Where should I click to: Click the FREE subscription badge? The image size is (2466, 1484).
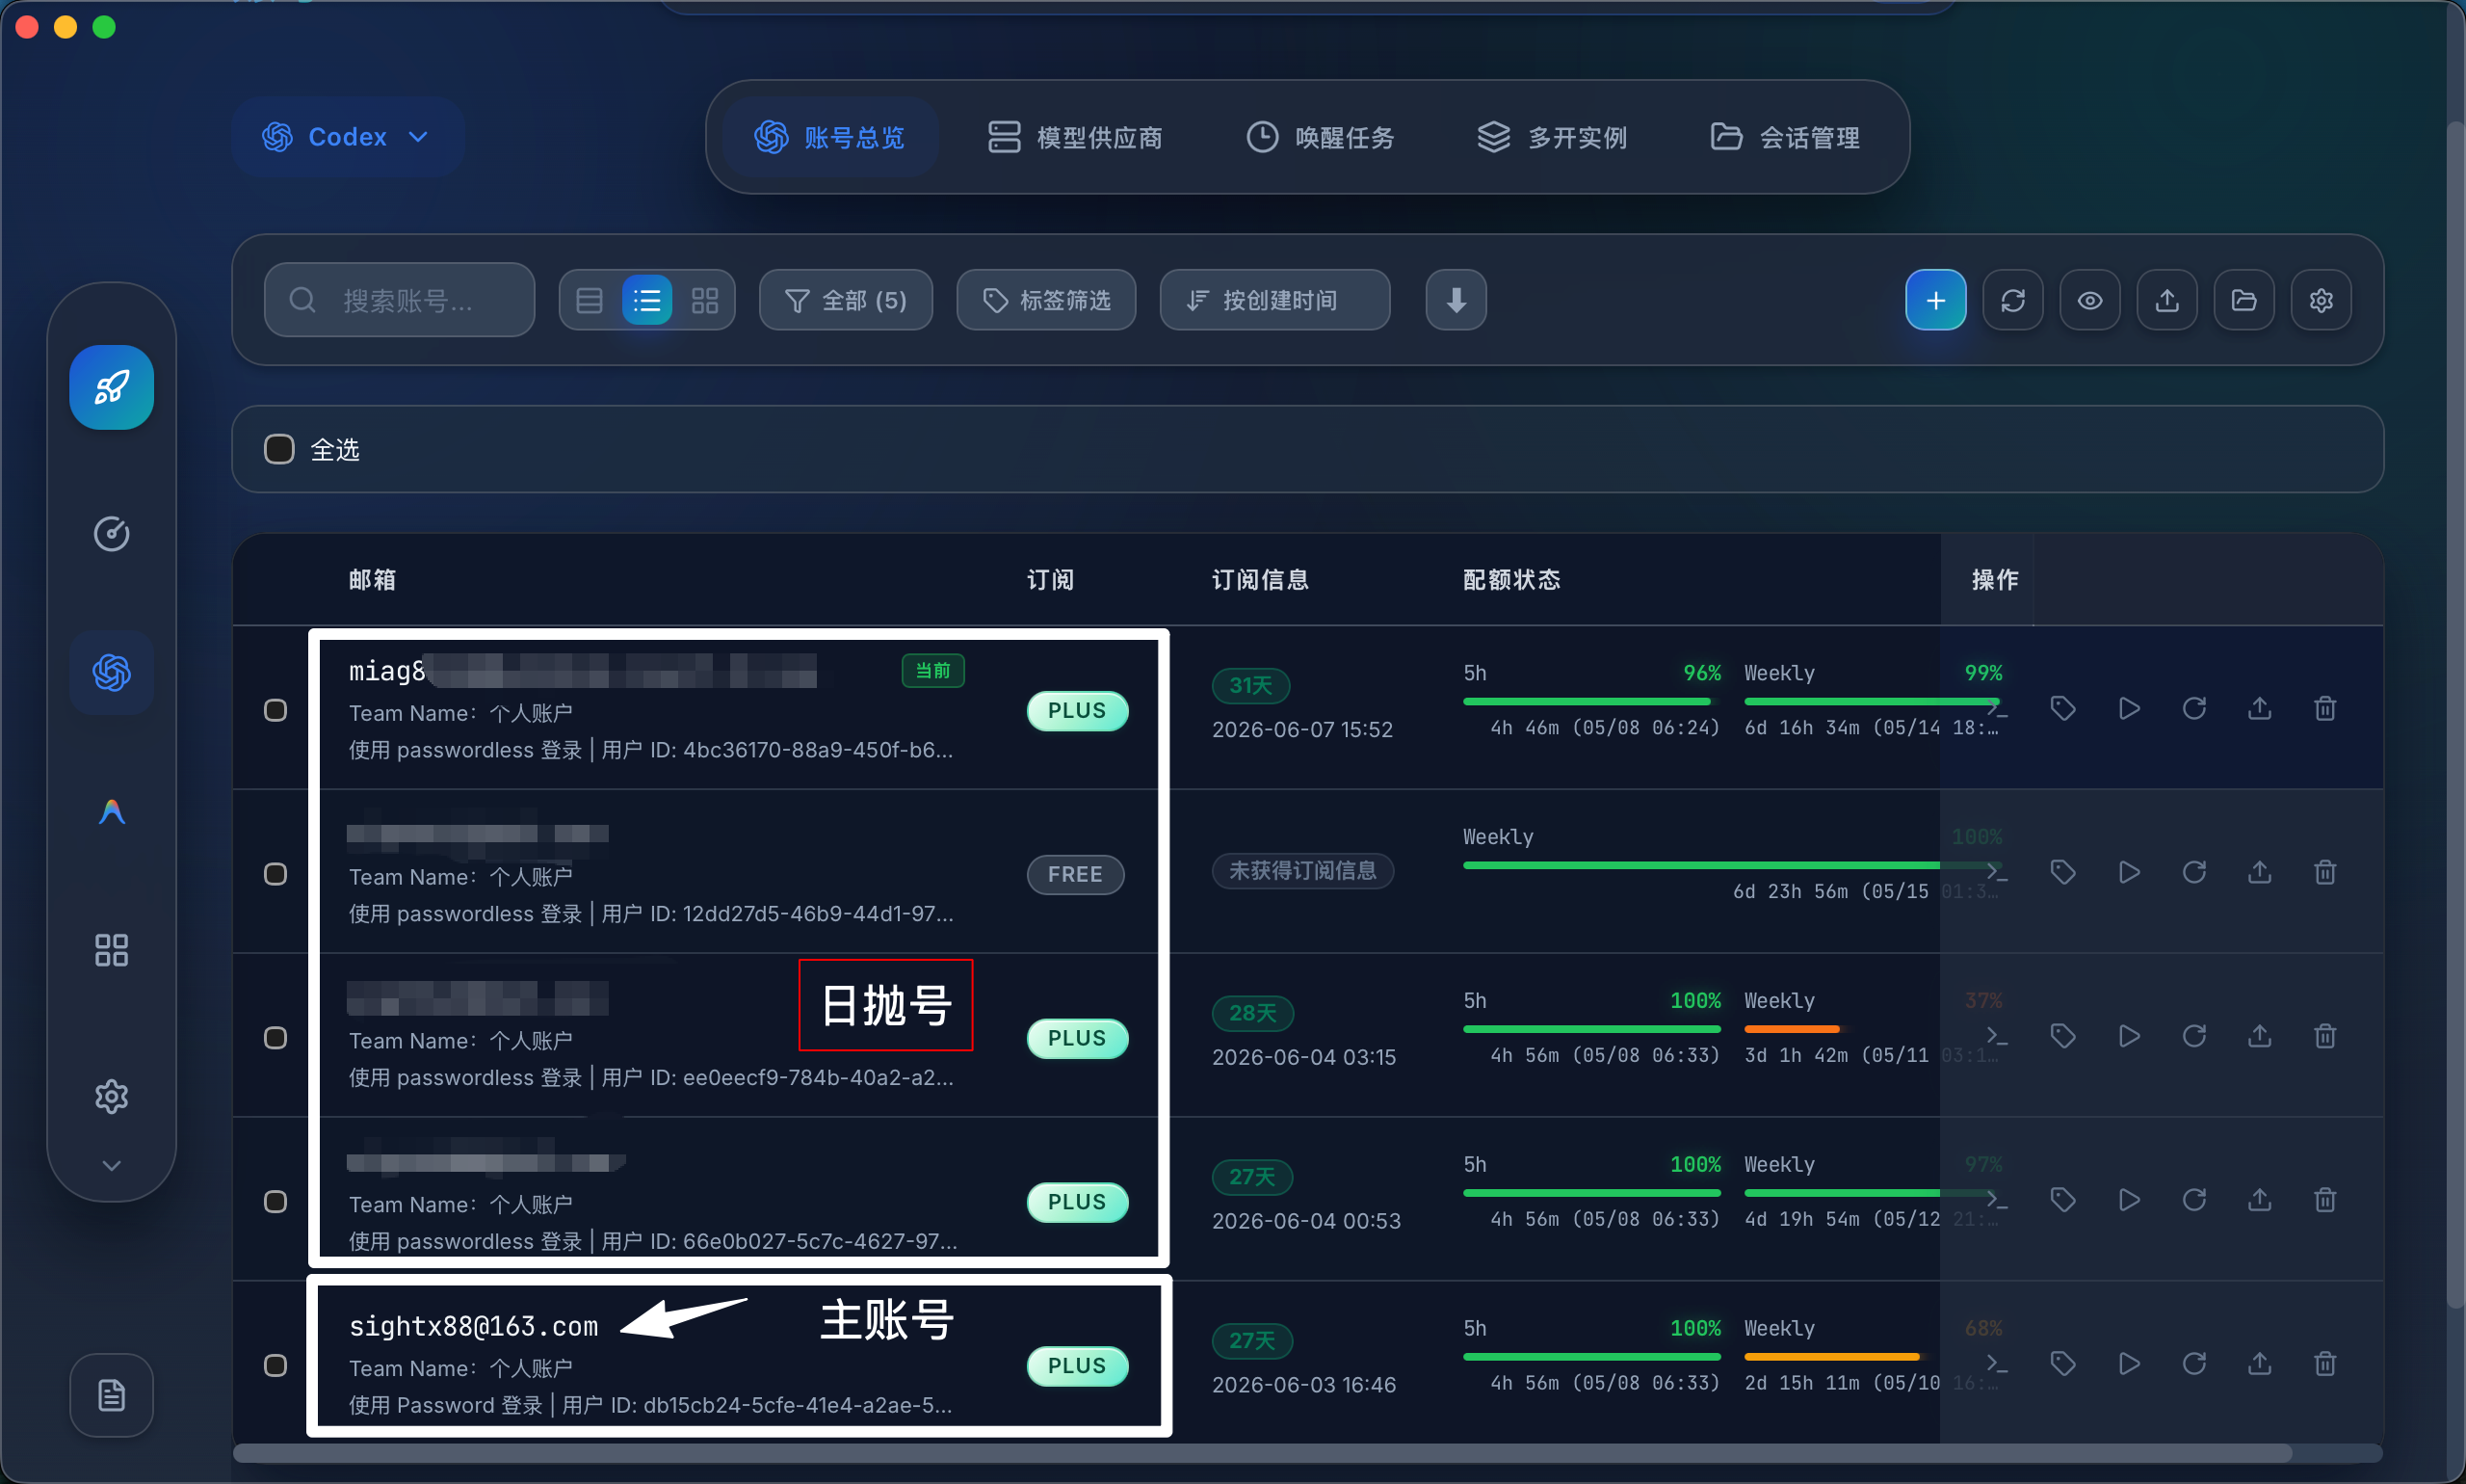[x=1075, y=875]
